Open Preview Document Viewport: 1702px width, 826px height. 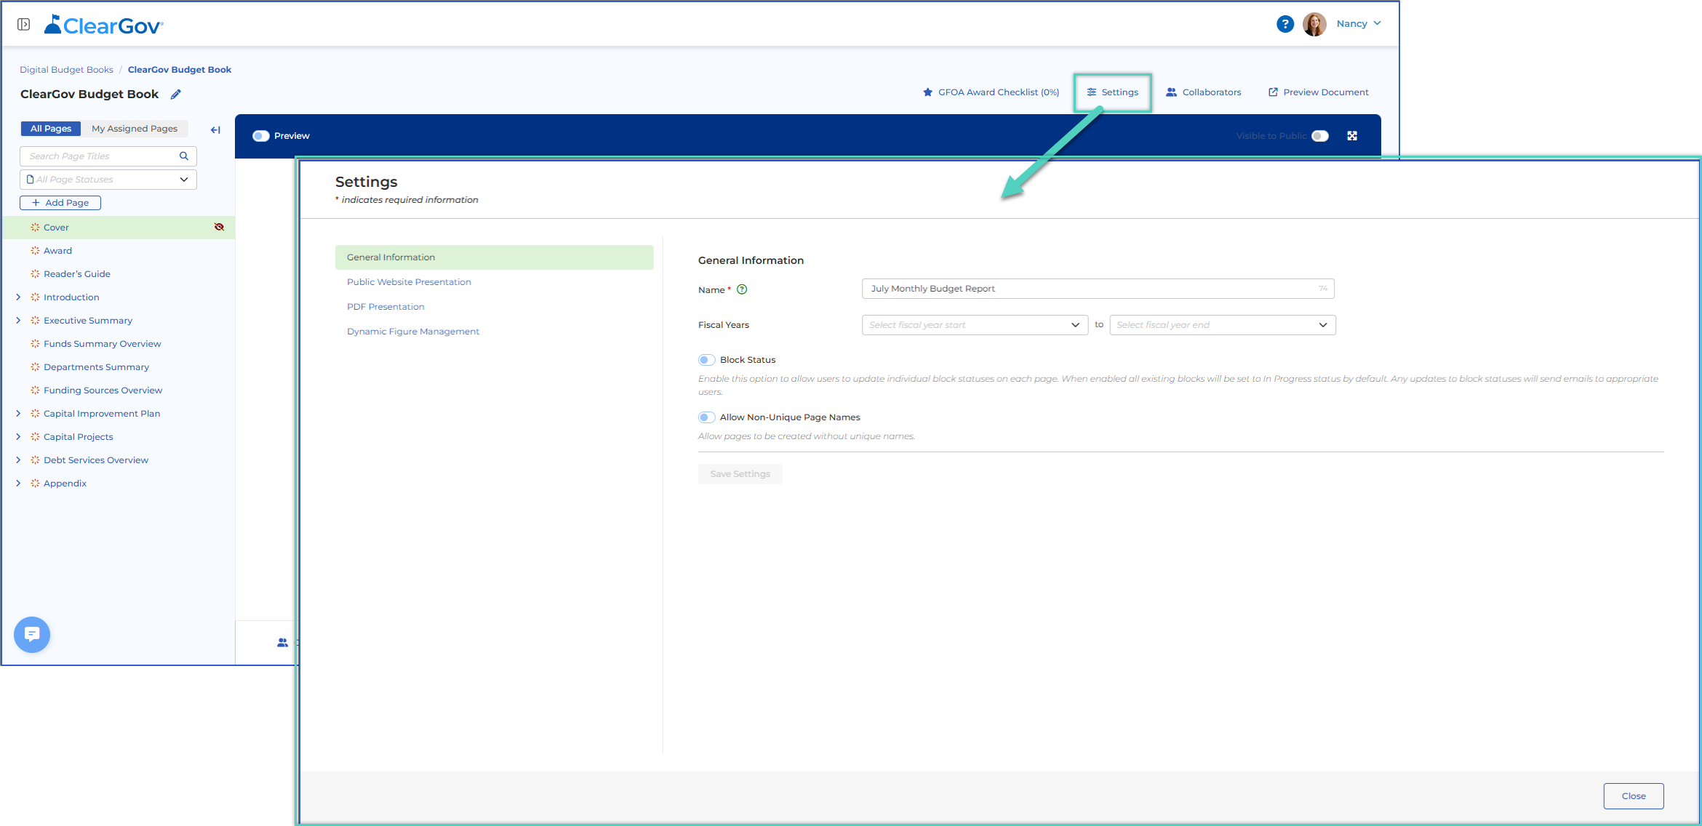[1319, 92]
